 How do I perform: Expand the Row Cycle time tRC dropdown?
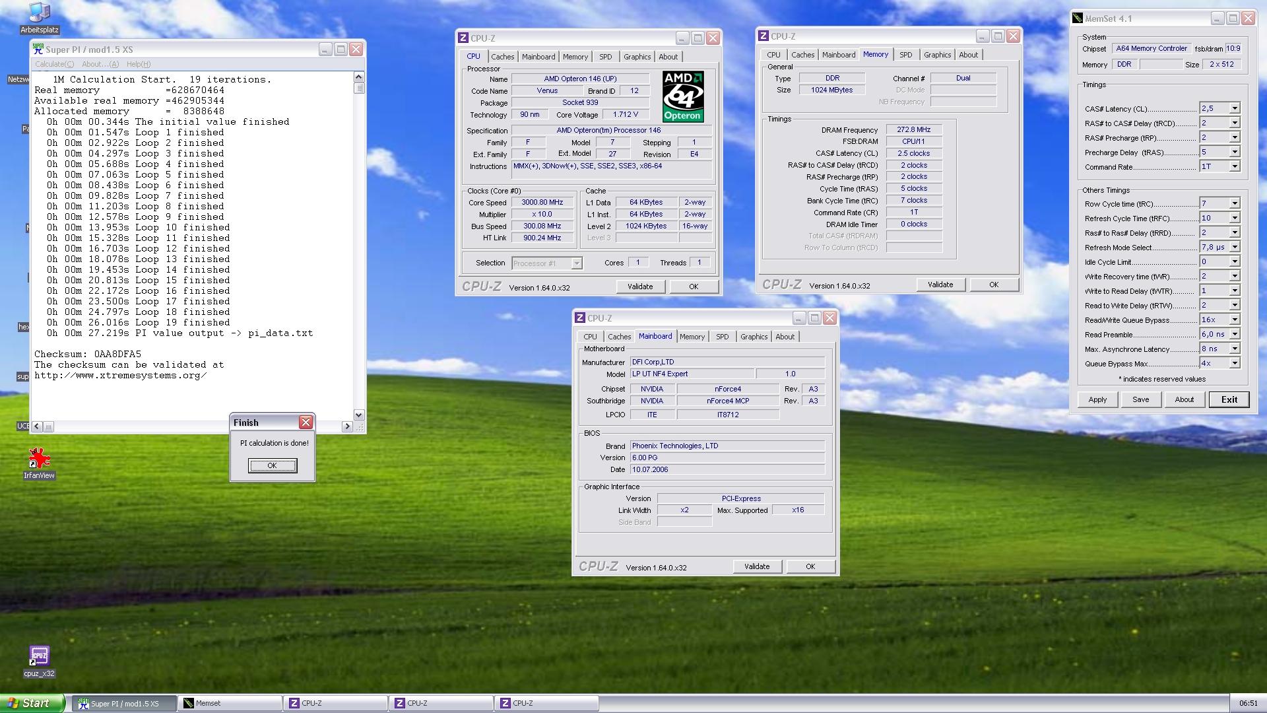click(1234, 203)
